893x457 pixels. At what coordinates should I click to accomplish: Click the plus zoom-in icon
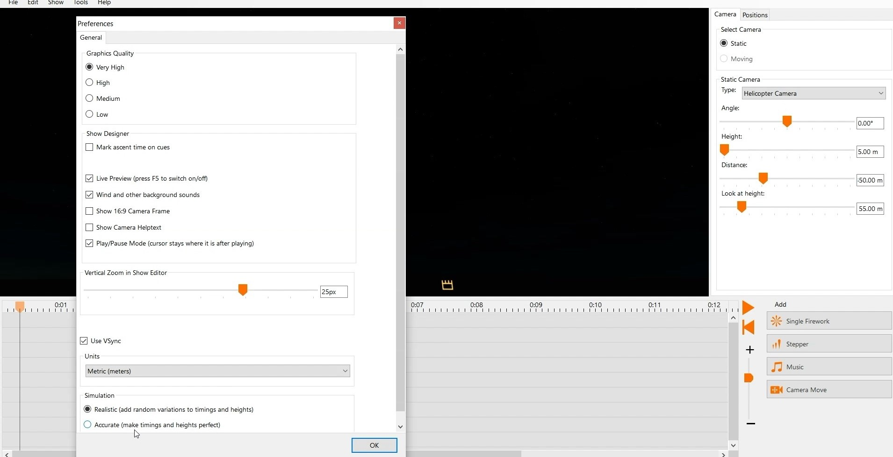click(750, 350)
